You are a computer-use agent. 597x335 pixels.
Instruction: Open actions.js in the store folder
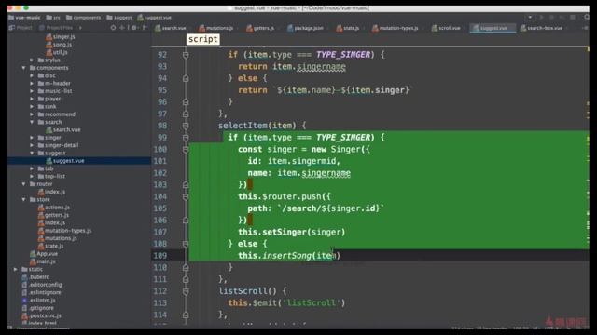click(x=54, y=208)
